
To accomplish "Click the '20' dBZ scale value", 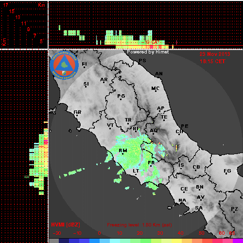I will (x=140, y=233).
